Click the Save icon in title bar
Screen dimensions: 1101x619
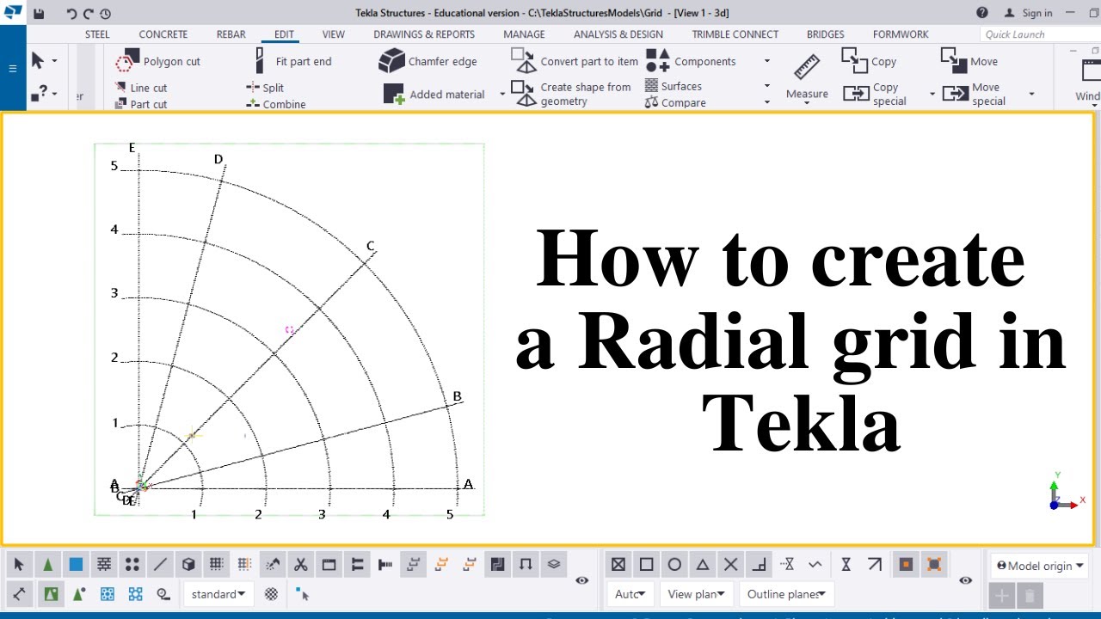click(x=39, y=13)
